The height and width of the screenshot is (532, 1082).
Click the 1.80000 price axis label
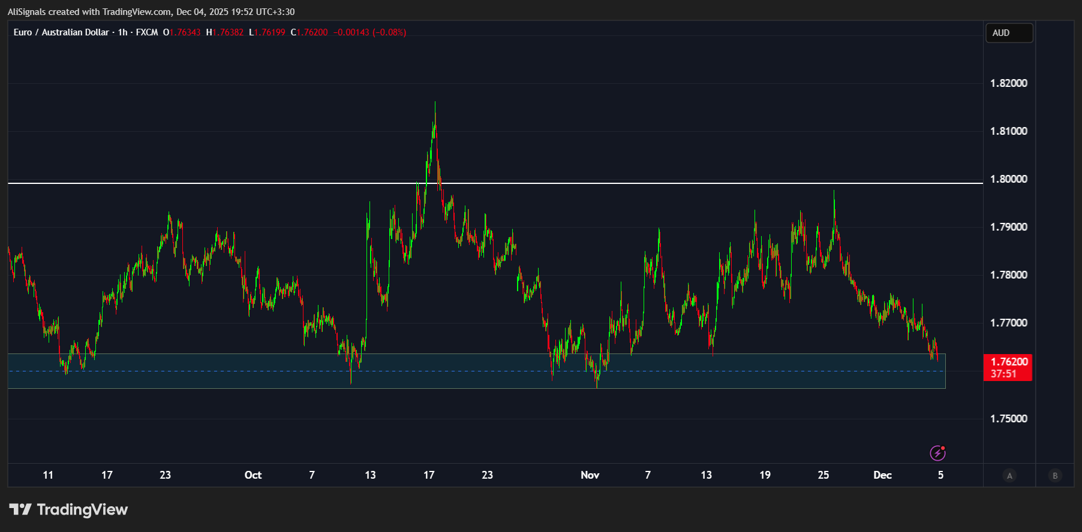point(1009,179)
